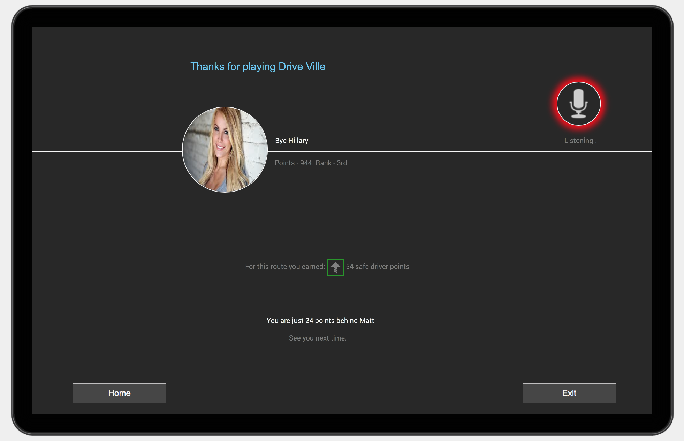Screen dimensions: 684x441
Task: Click the "Listening..." status label
Action: pos(581,141)
